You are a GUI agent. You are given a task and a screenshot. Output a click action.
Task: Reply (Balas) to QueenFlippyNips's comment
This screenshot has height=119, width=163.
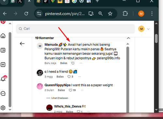pyautogui.click(x=61, y=90)
